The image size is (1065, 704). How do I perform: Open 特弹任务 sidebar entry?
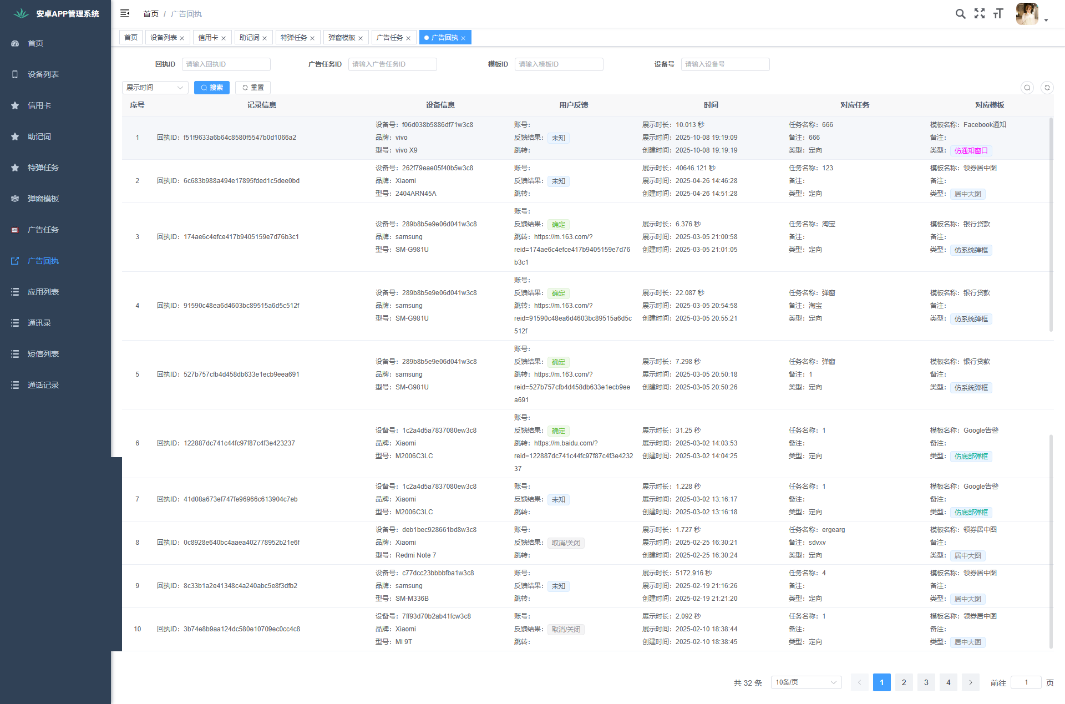(x=55, y=168)
